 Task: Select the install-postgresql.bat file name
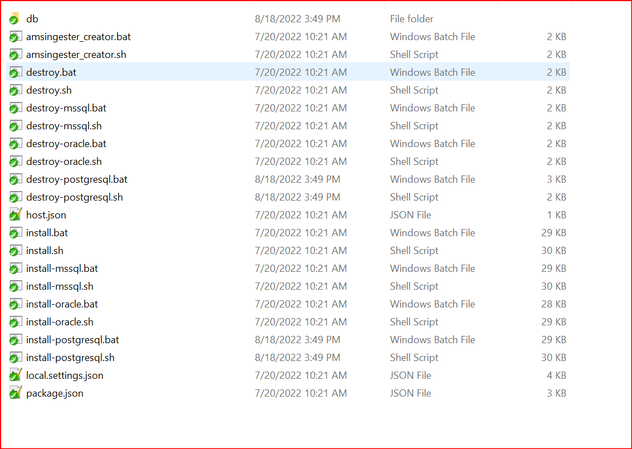[72, 340]
